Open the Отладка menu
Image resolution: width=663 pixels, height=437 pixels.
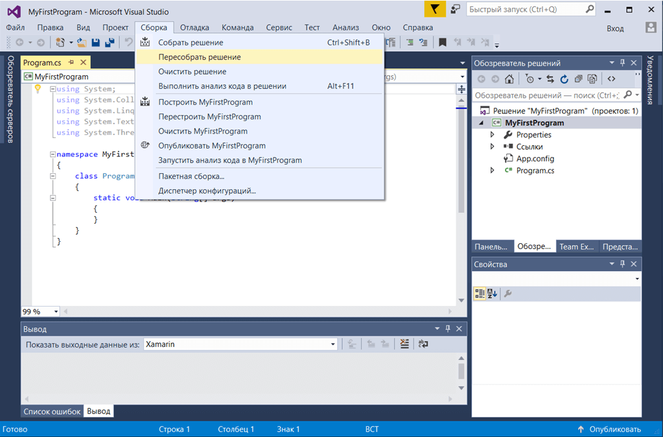[194, 27]
